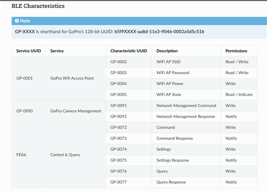The width and height of the screenshot is (267, 193).
Task: Select the GP-0001 service UUID cell
Action: coord(29,78)
